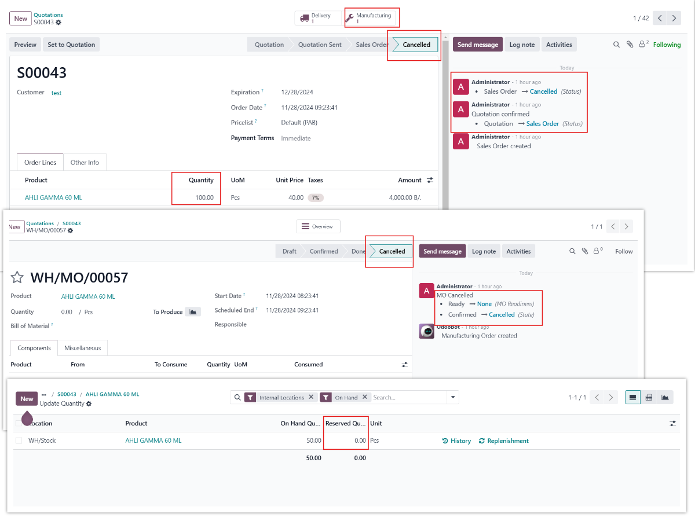The height and width of the screenshot is (521, 695).
Task: Open AHLI GAMMA 60 ML breadcrumb in stock window
Action: (x=112, y=394)
